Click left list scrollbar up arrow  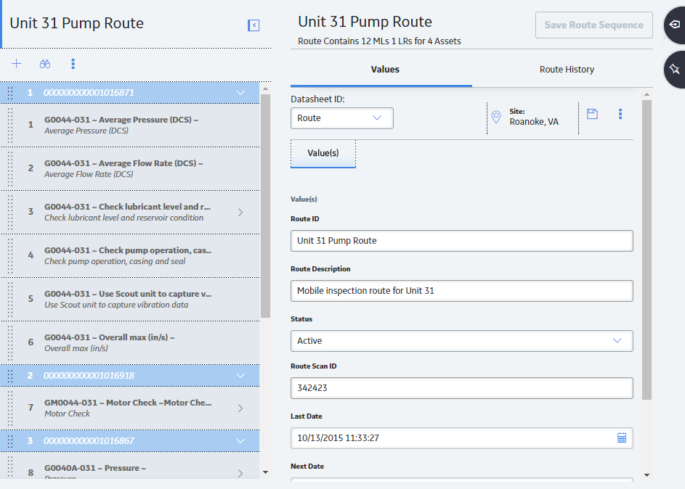click(x=265, y=89)
